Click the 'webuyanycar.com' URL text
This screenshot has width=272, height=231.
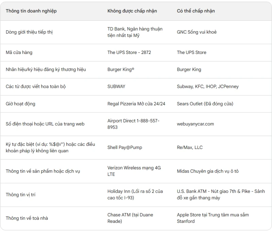[x=195, y=124]
